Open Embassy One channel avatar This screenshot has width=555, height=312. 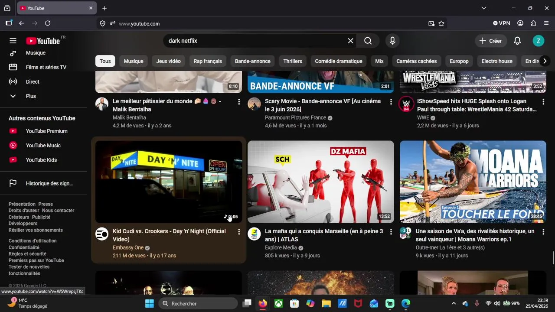pyautogui.click(x=102, y=234)
